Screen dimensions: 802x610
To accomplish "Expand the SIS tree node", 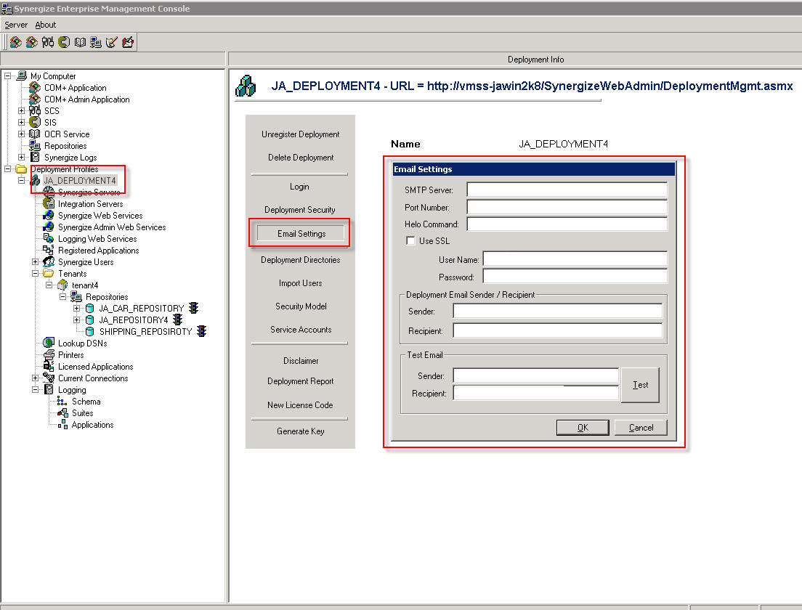I will coord(22,122).
